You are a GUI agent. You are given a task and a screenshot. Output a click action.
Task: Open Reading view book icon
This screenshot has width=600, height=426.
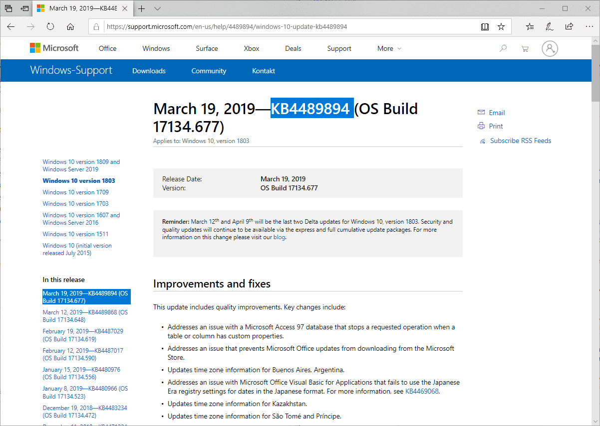(485, 27)
